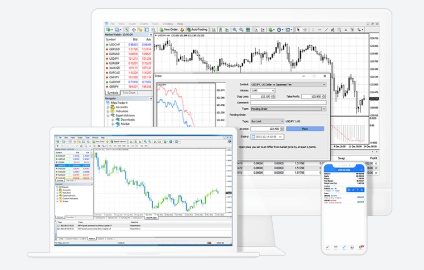Click zoom out icon on monitor toolbar
Viewport: 424px width, 270px height.
[x=241, y=30]
